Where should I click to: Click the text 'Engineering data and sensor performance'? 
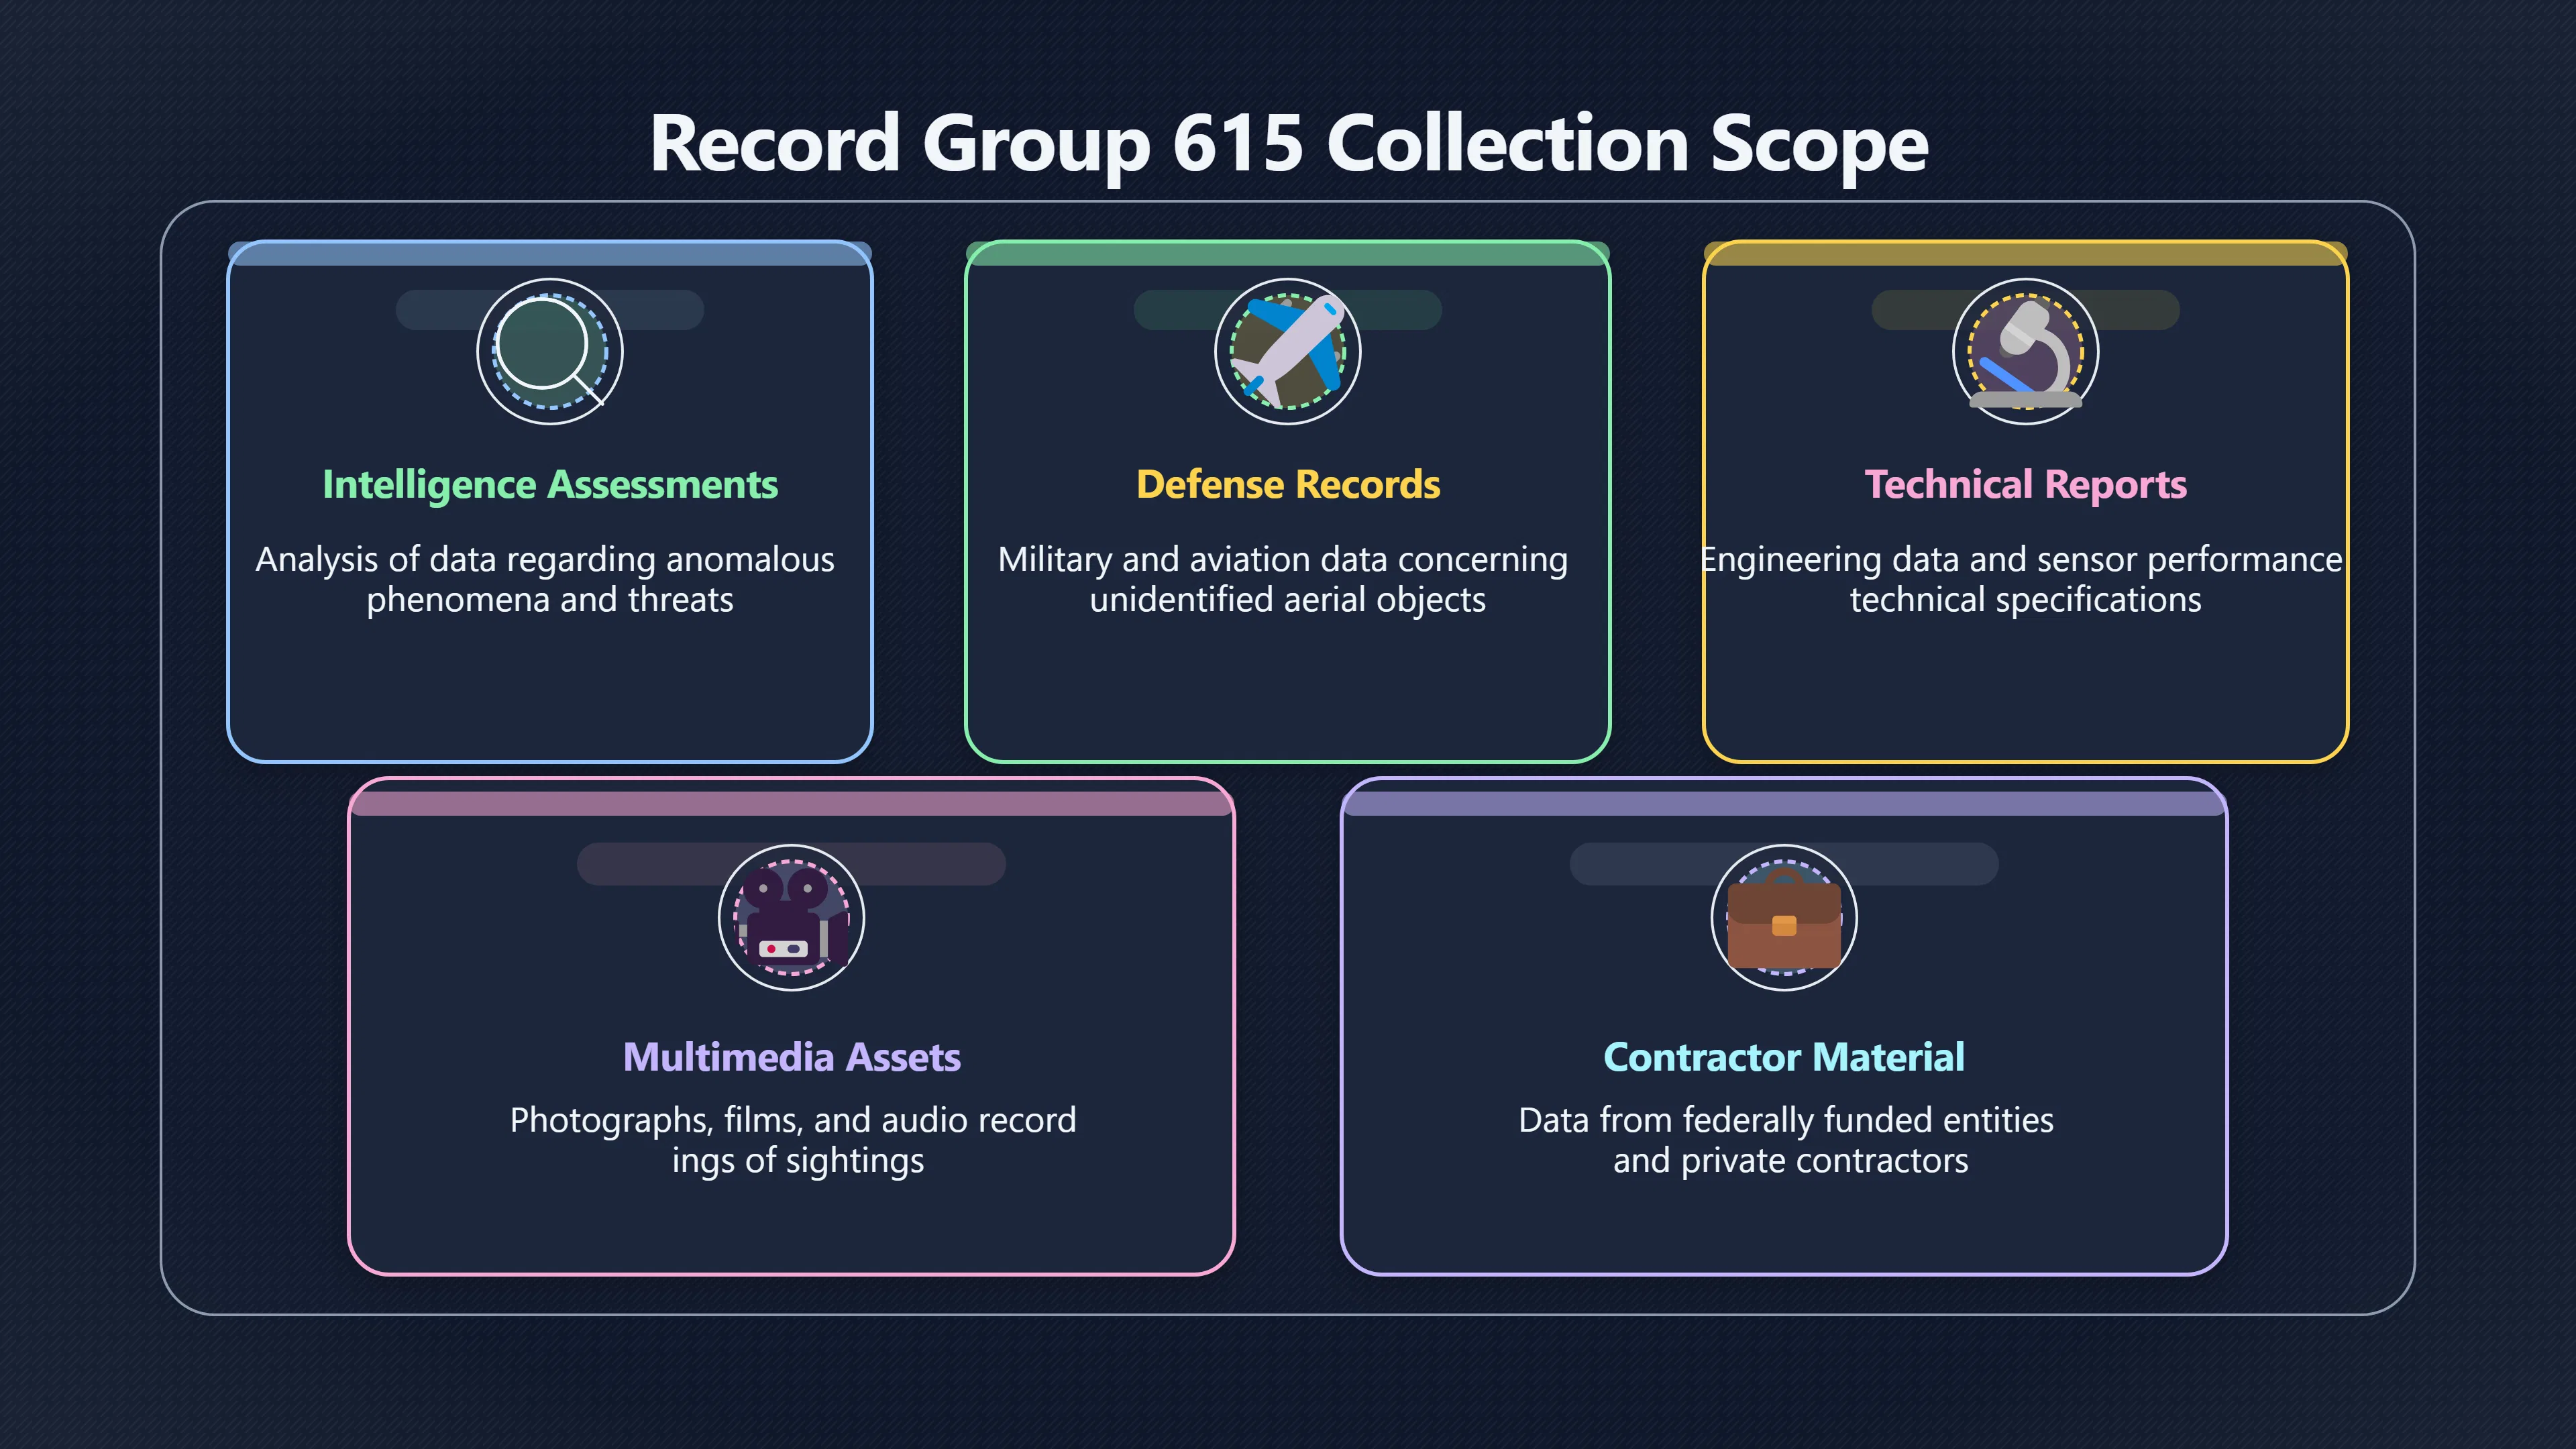(x=2022, y=560)
